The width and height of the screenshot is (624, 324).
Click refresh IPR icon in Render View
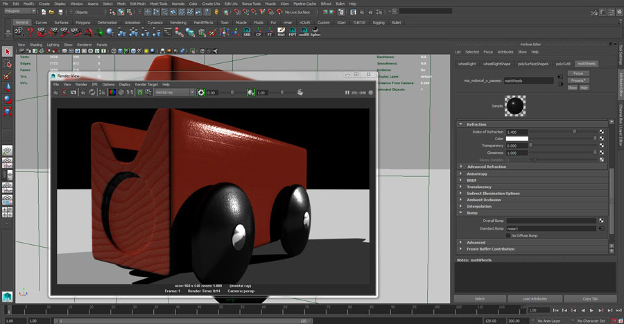click(92, 92)
